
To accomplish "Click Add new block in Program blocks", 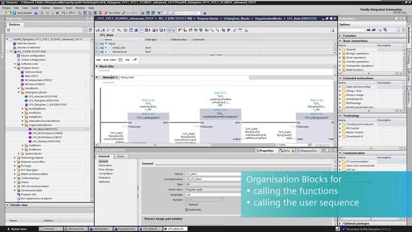I will [33, 72].
